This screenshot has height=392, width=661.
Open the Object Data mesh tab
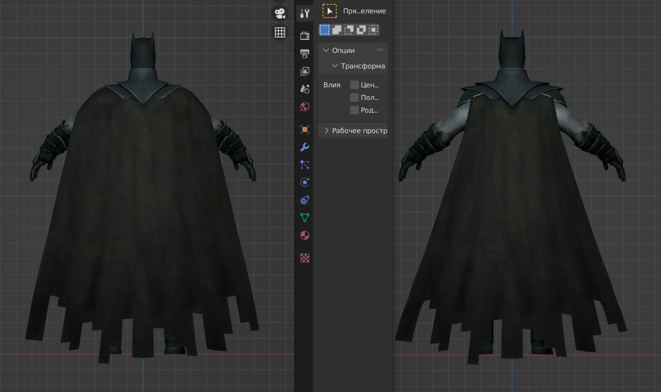[305, 218]
